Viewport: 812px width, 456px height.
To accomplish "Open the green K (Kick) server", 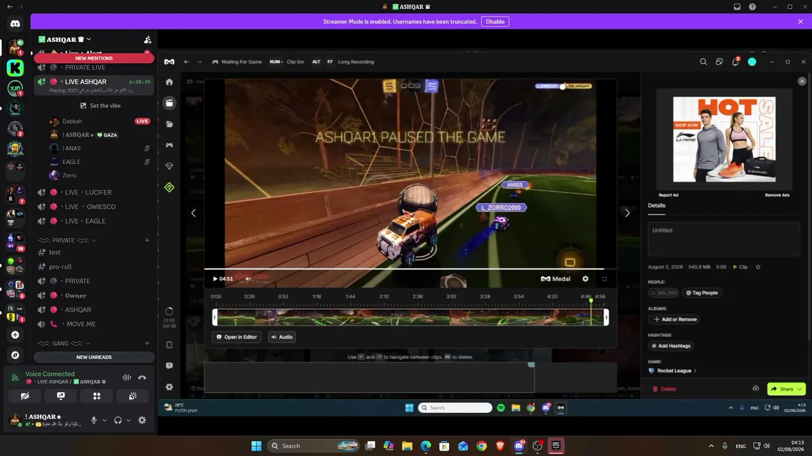I will pyautogui.click(x=15, y=67).
